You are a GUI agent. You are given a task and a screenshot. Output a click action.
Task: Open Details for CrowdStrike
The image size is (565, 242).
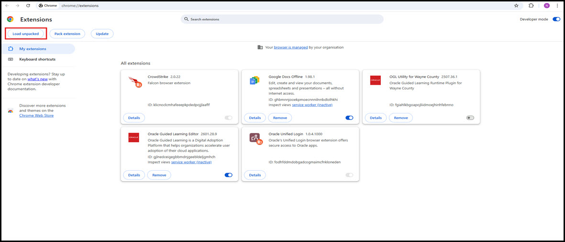click(x=134, y=118)
